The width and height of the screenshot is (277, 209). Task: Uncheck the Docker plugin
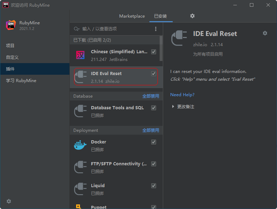tap(154, 142)
